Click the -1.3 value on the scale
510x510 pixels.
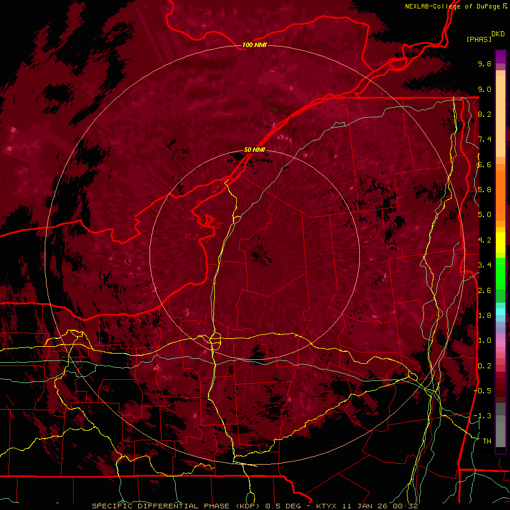click(483, 416)
